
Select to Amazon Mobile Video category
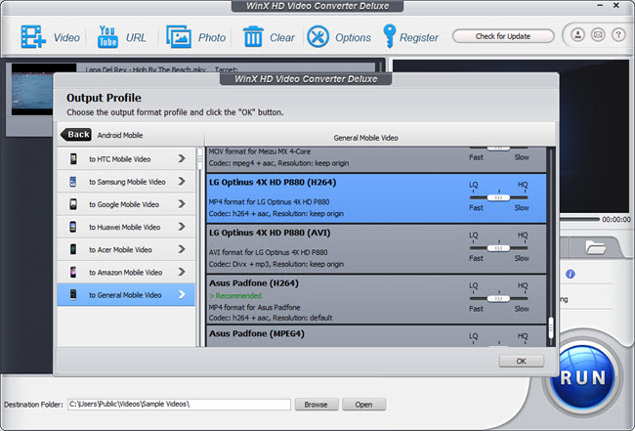[x=126, y=273]
